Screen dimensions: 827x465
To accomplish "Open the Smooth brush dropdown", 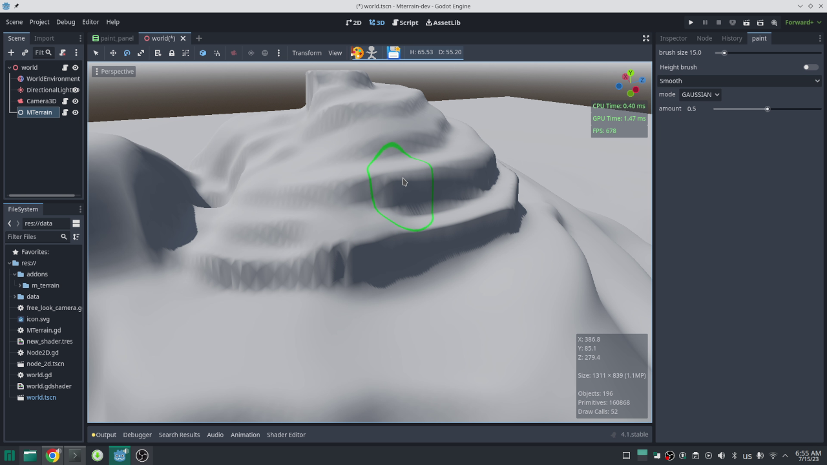I will (x=738, y=80).
